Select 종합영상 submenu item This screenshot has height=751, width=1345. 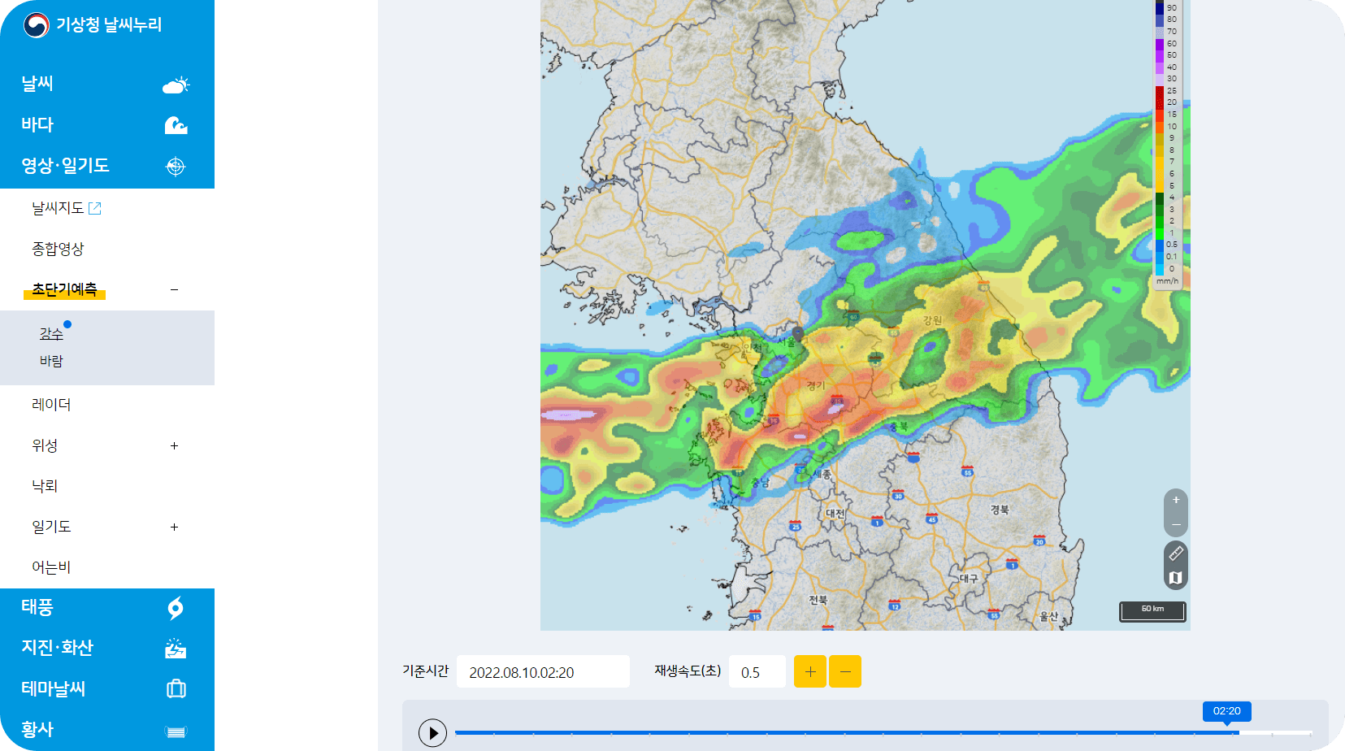[x=58, y=249]
